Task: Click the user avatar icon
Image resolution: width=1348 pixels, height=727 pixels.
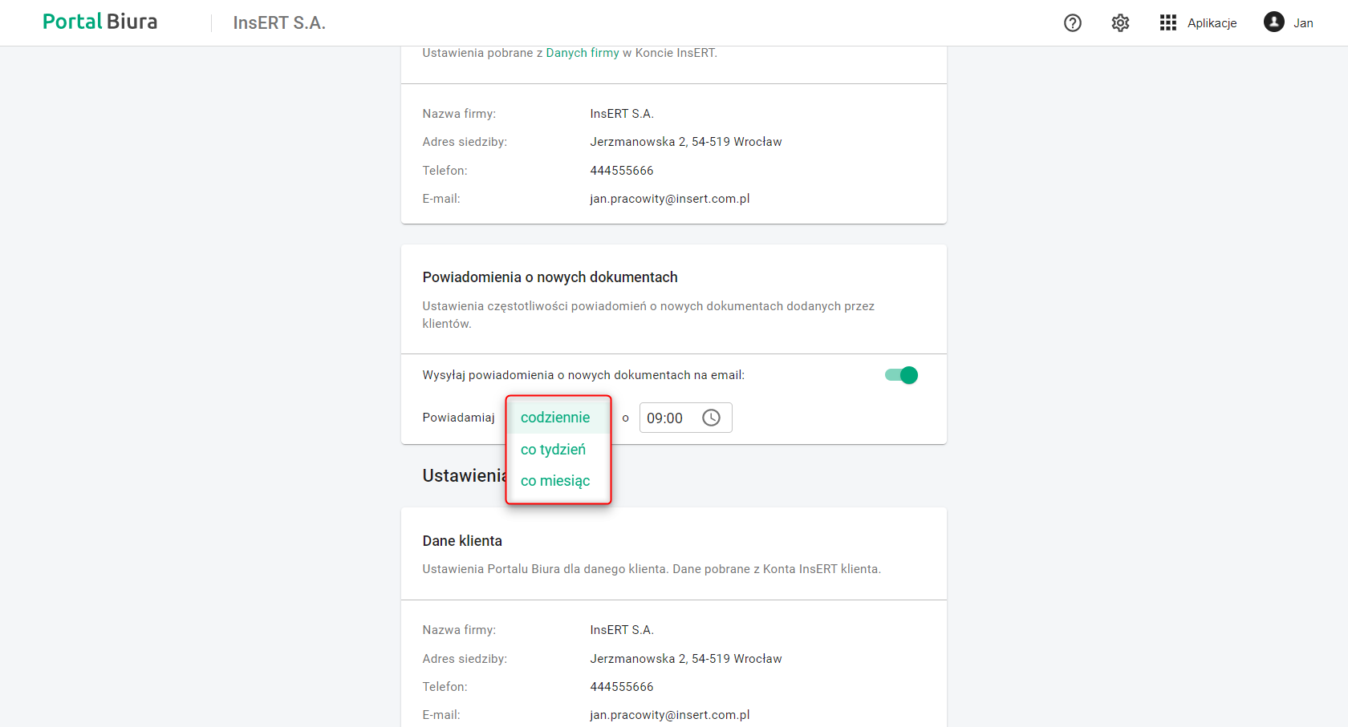Action: (1274, 22)
